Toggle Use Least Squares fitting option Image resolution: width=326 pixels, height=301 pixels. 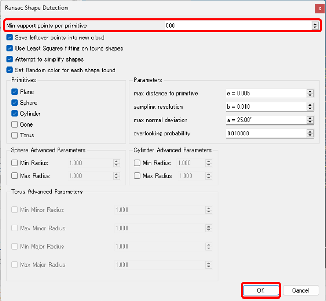(10, 48)
